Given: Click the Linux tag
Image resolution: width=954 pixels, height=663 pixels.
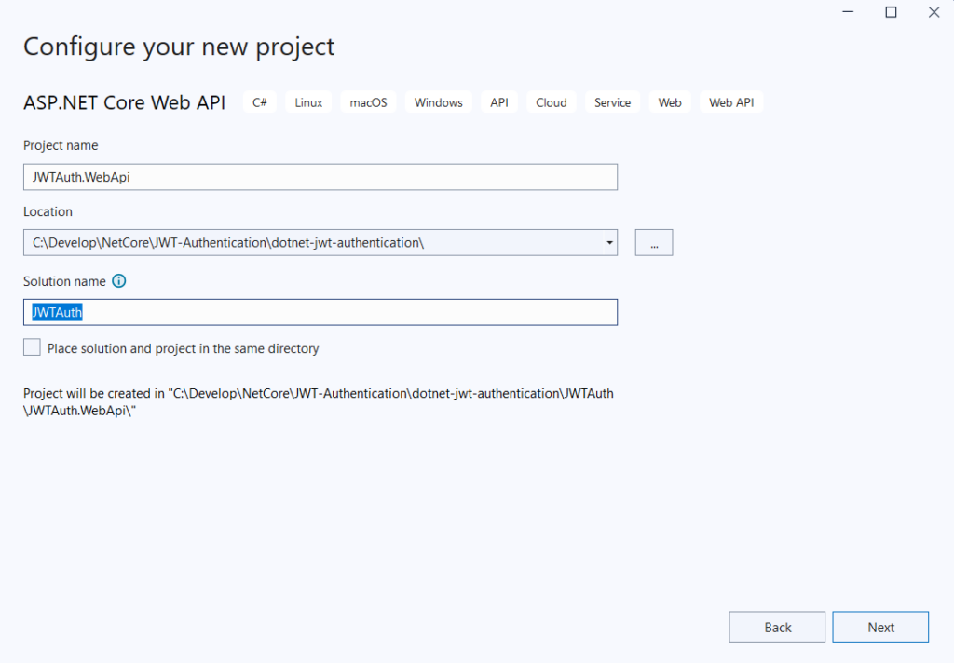Looking at the screenshot, I should click(x=308, y=102).
